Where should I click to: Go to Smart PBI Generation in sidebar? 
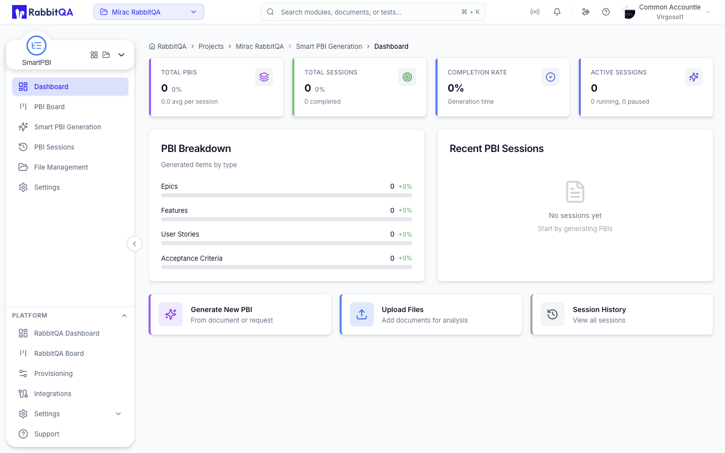(70, 127)
